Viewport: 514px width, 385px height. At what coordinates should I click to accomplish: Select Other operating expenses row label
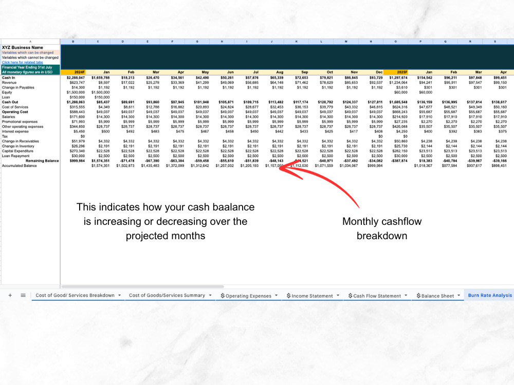tap(23, 127)
